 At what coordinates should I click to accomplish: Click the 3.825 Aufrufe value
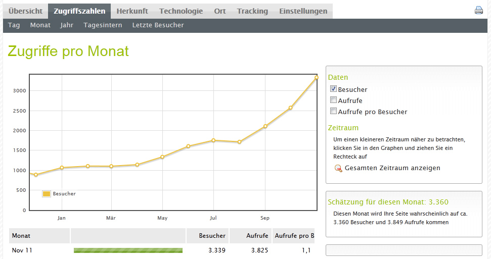click(x=259, y=250)
